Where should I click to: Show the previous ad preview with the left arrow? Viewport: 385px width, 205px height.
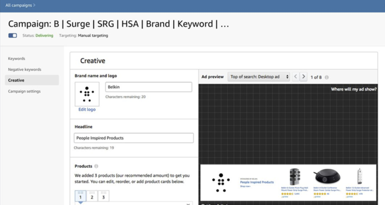295,77
